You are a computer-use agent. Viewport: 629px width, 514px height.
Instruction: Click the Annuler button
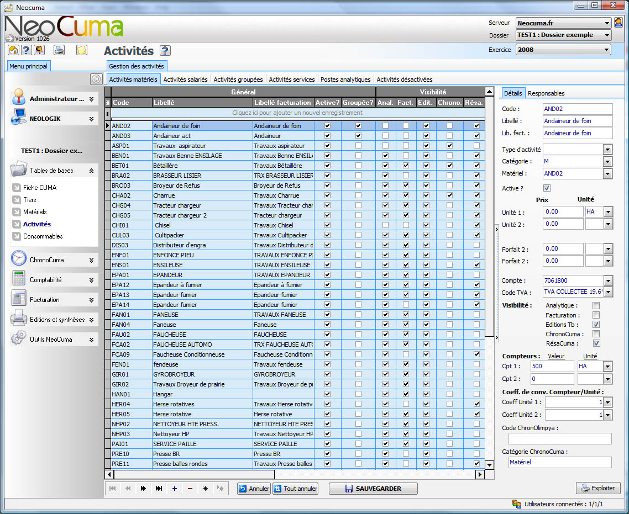point(254,489)
